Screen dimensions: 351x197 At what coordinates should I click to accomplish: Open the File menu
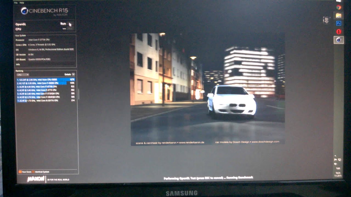[16, 3]
